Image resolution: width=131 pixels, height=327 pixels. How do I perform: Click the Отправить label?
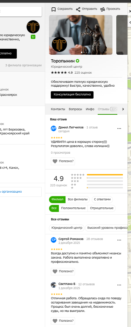[90, 9]
